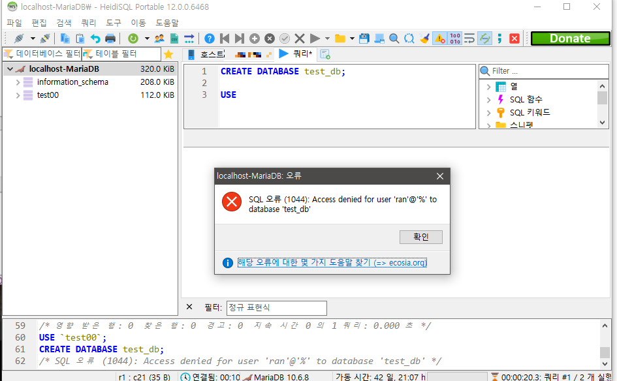Viewport: 617px width, 381px height.
Task: Toggle the highlighted green link icon
Action: (x=484, y=38)
